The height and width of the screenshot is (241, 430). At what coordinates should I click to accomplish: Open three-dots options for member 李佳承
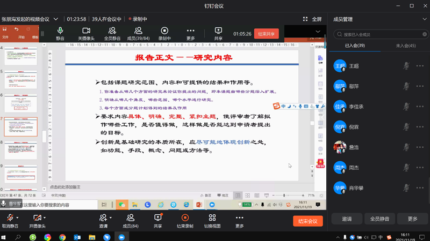coord(420,107)
